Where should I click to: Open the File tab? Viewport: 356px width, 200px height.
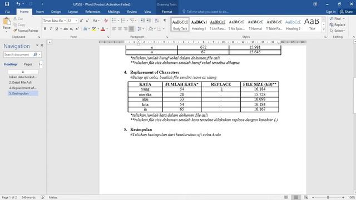coord(7,12)
